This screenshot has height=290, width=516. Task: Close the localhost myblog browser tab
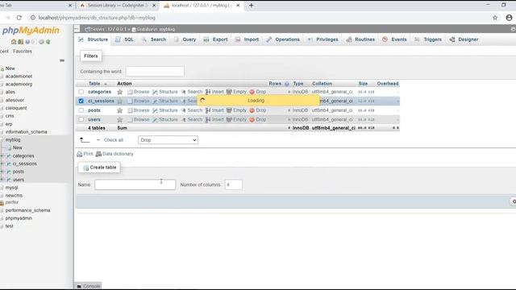click(x=238, y=6)
